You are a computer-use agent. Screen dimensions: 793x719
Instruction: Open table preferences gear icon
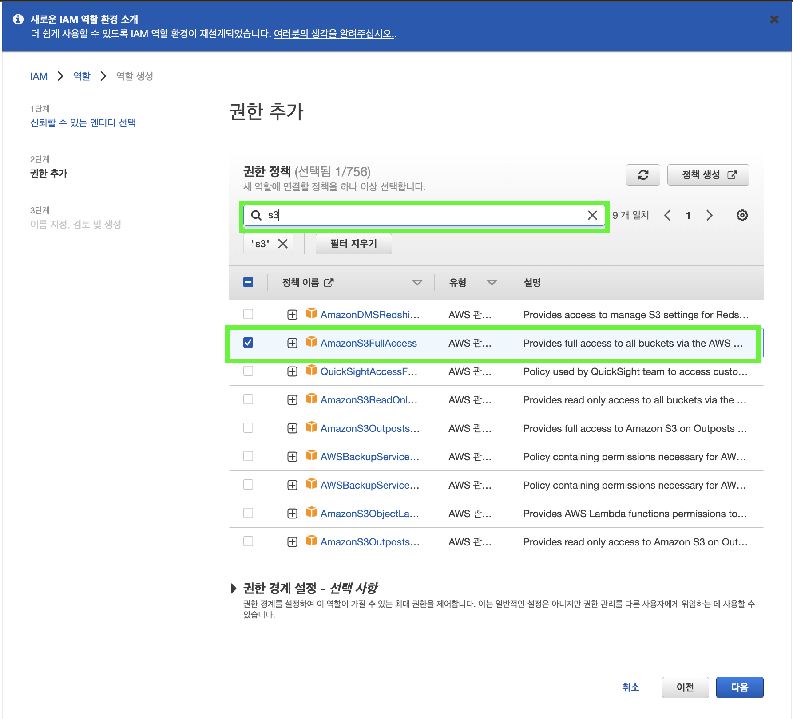coord(742,215)
